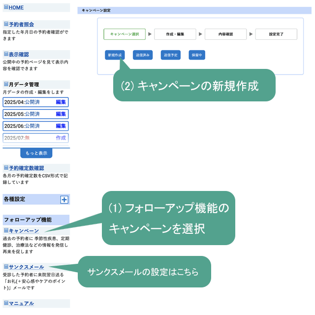Edit the 2025/04 month data
Image resolution: width=315 pixels, height=315 pixels.
(x=61, y=102)
